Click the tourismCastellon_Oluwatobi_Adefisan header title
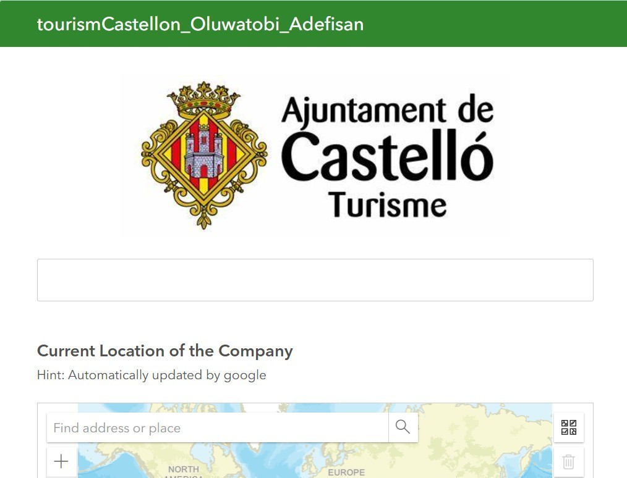Screen dimensions: 627x478 click(x=200, y=24)
